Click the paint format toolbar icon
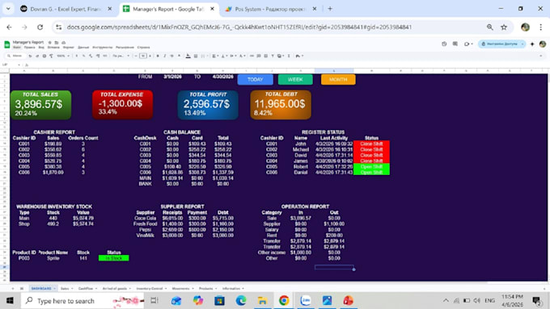550x309 pixels. pyautogui.click(x=51, y=56)
